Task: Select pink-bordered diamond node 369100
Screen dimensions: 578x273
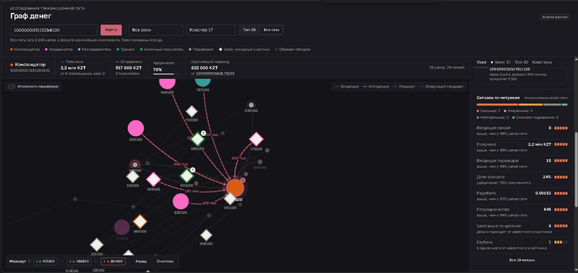Action: [x=154, y=179]
